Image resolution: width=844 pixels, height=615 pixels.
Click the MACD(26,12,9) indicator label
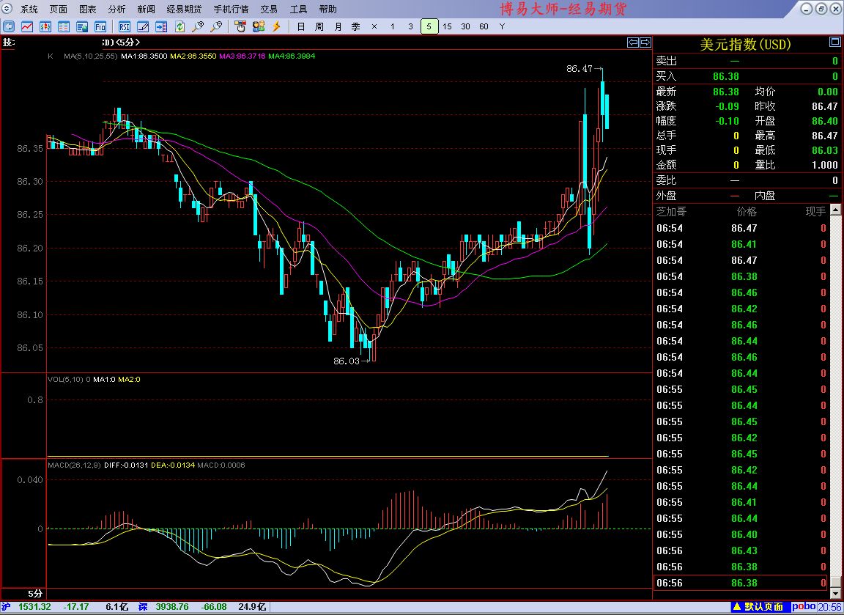pyautogui.click(x=74, y=465)
